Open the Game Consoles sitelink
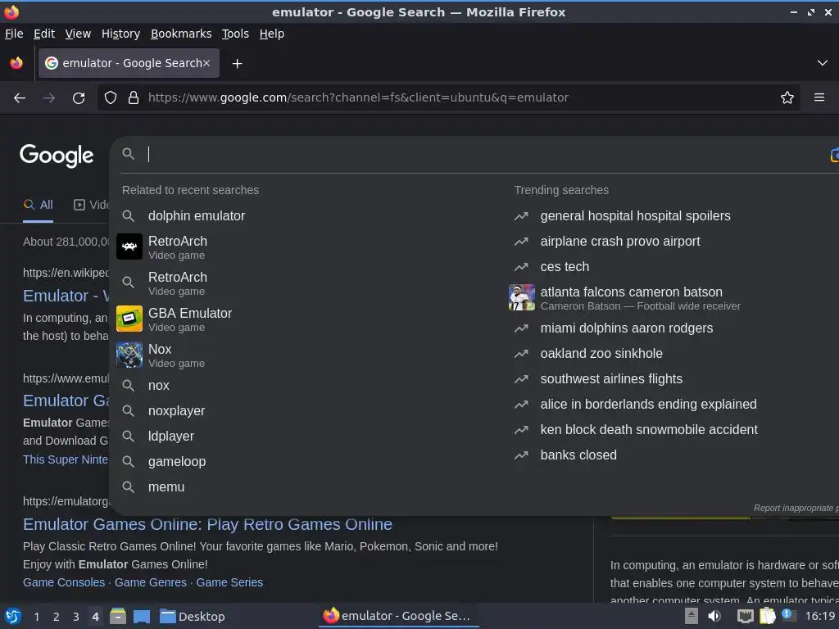This screenshot has width=839, height=629. [64, 582]
